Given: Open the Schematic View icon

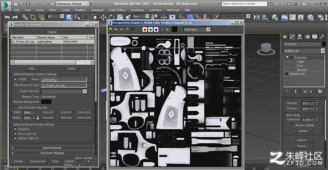Looking at the screenshot, I should [300, 17].
